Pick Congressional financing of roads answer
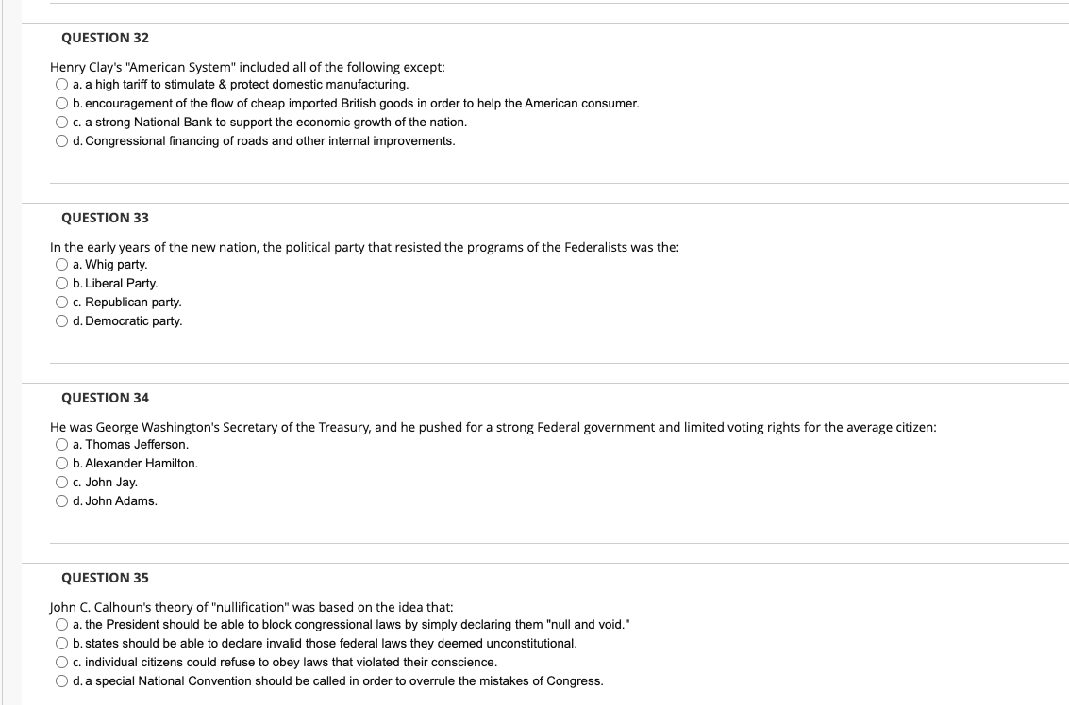 pyautogui.click(x=61, y=141)
